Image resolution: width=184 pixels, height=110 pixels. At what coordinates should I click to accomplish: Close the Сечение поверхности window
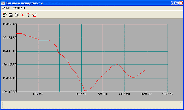[x=181, y=3]
